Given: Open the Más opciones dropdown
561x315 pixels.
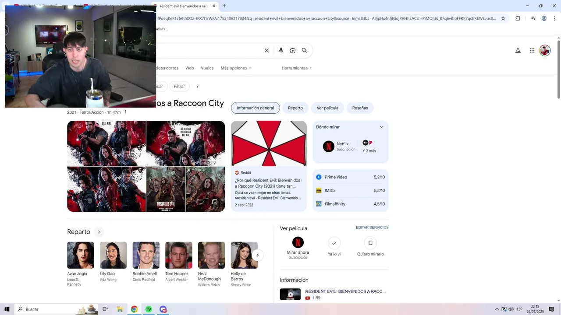Looking at the screenshot, I should pos(236,68).
